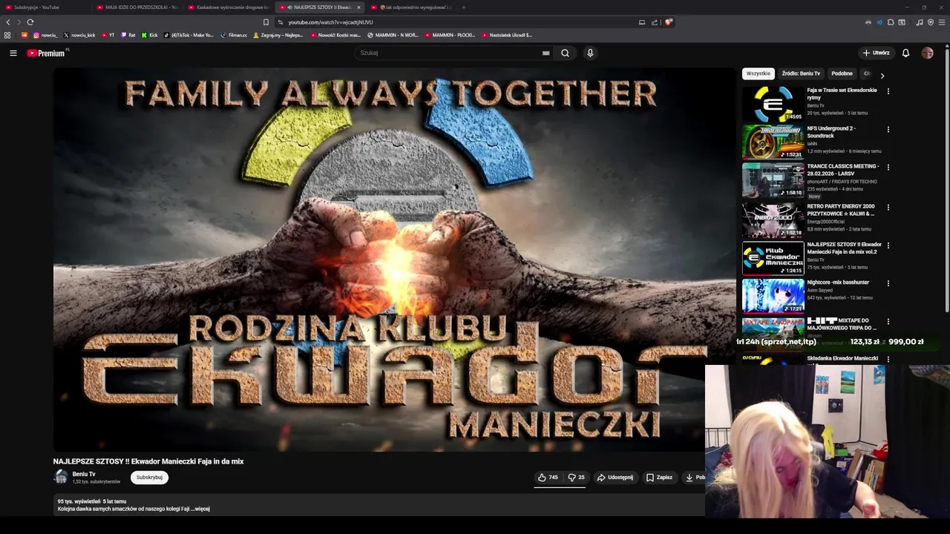950x534 pixels.
Task: Click the main video player
Action: (394, 260)
